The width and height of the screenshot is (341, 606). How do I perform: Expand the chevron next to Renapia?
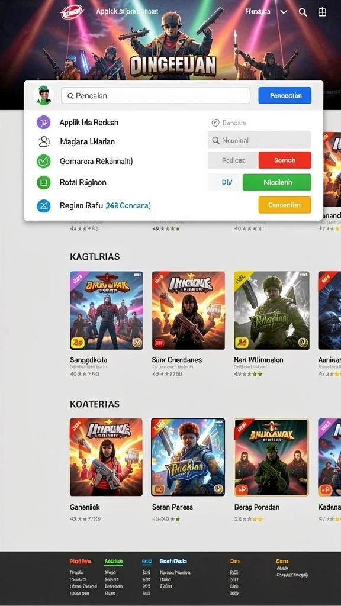(284, 12)
